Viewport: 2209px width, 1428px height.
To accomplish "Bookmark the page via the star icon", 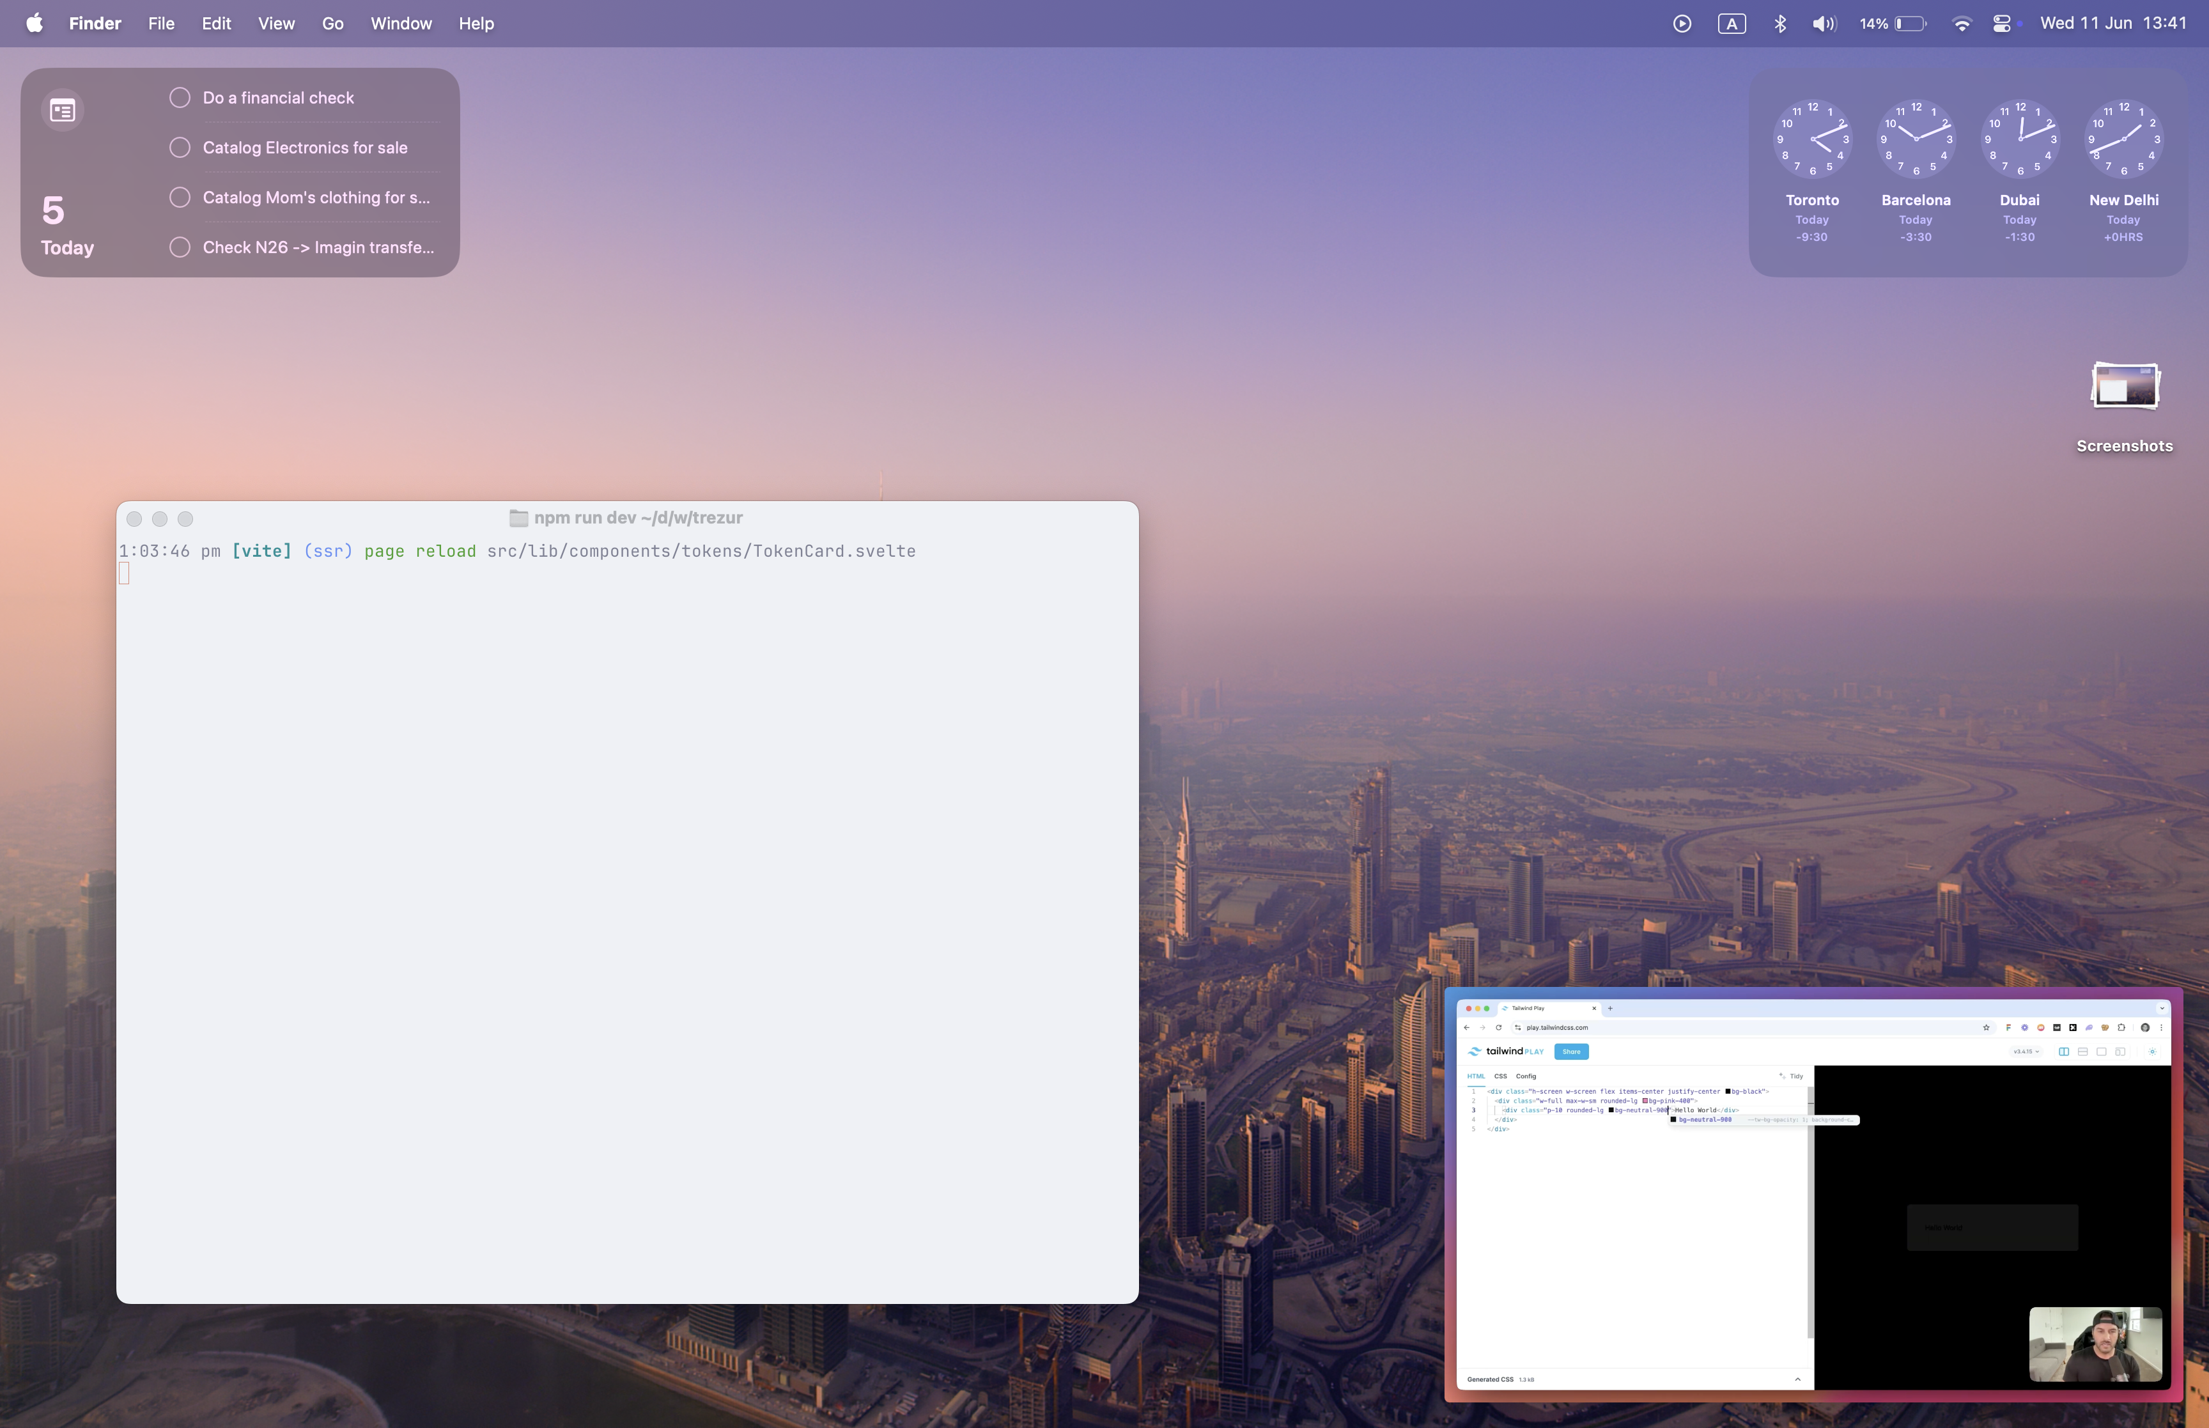I will click(x=1987, y=1028).
